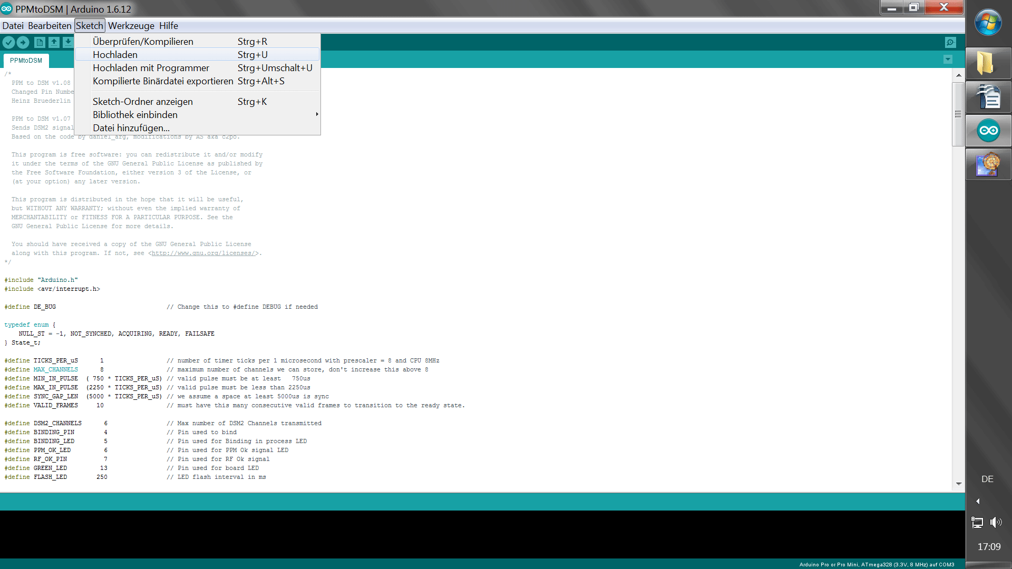Select the PPMtoDSM sketch tab
This screenshot has width=1012, height=569.
pos(26,61)
